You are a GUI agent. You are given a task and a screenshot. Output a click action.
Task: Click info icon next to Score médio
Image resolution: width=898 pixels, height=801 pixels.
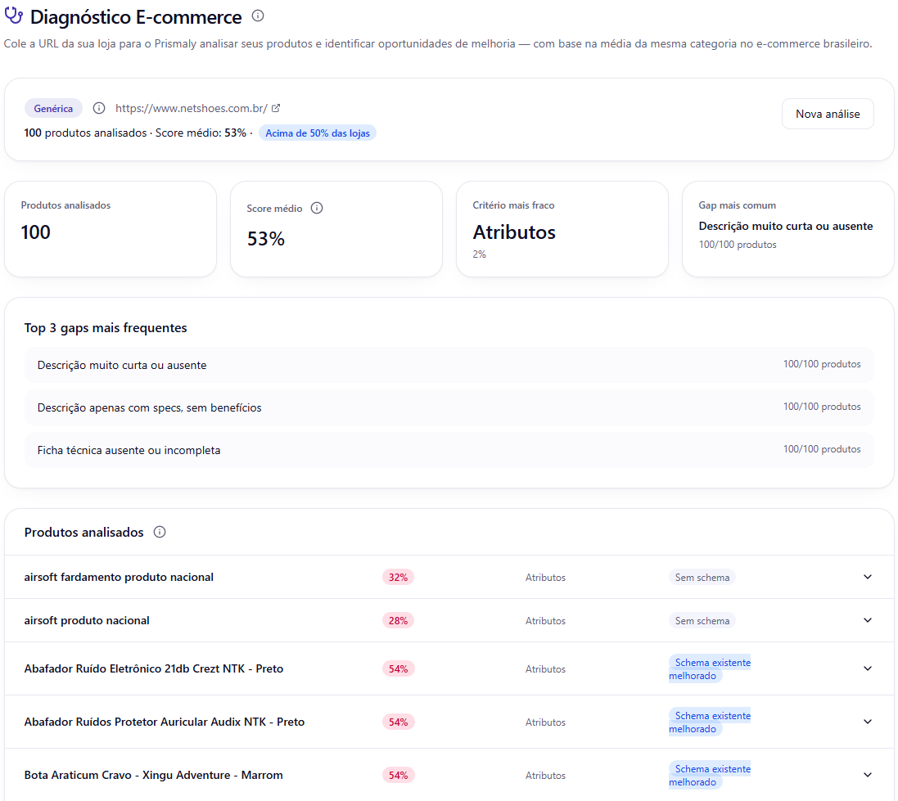click(317, 208)
